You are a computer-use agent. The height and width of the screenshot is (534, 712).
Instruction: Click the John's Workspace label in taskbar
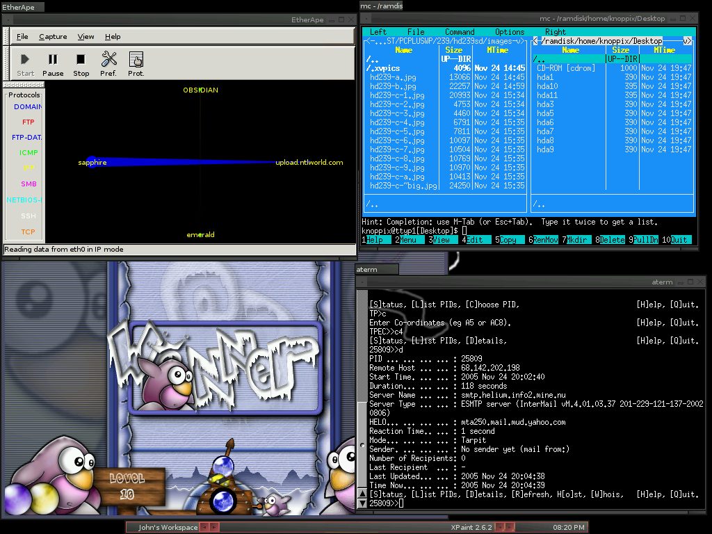(x=168, y=527)
